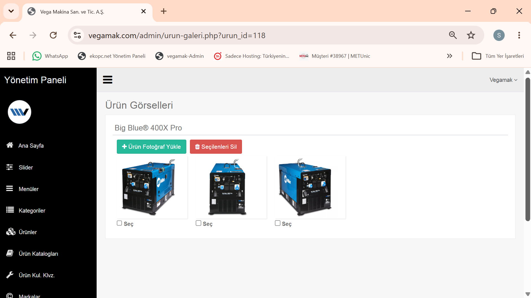Open Markalar menu item

pos(29,296)
